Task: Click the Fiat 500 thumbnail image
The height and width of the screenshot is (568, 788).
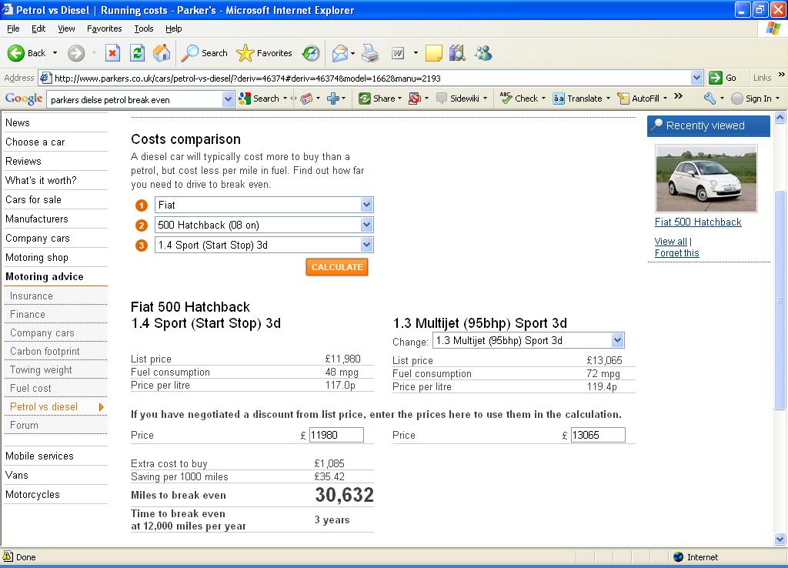Action: (706, 179)
